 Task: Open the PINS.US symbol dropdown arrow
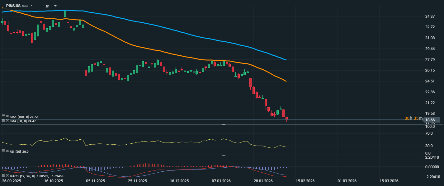(32, 6)
